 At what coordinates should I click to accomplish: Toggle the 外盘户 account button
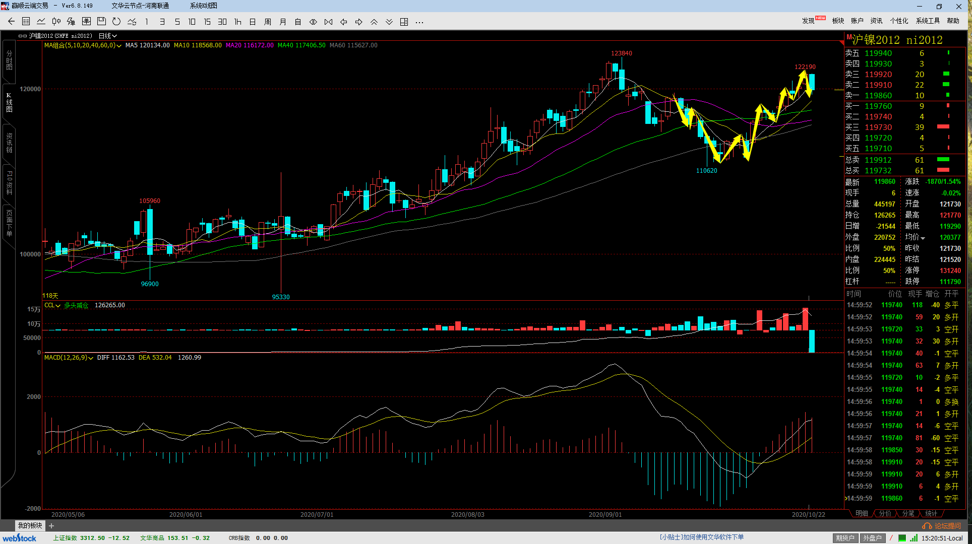(x=872, y=538)
